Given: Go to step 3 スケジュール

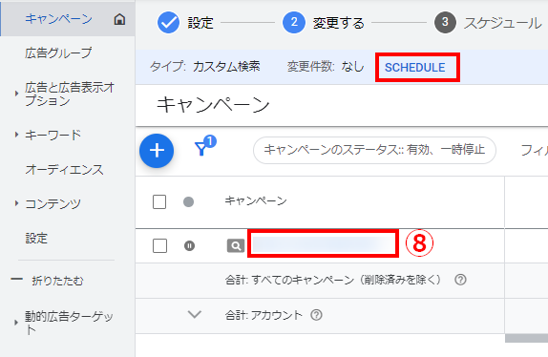Looking at the screenshot, I should [488, 23].
